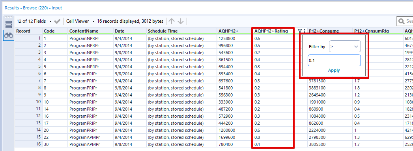
Task: Select ProgramPRIPr cell in record 6
Action: (91, 73)
